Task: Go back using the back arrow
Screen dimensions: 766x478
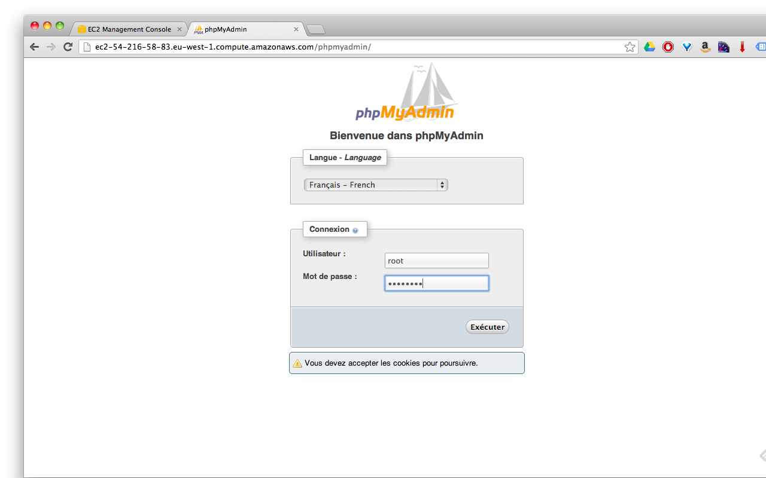Action: [x=34, y=47]
